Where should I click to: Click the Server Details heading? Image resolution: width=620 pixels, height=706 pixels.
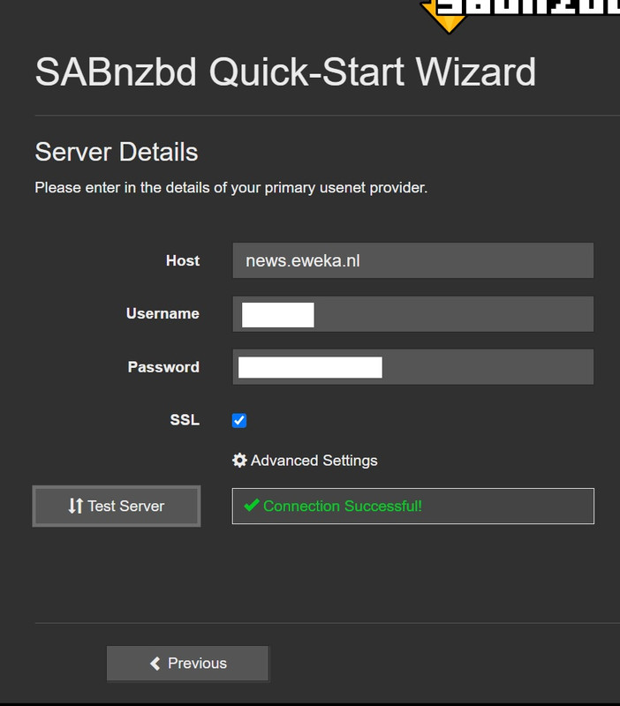coord(117,152)
